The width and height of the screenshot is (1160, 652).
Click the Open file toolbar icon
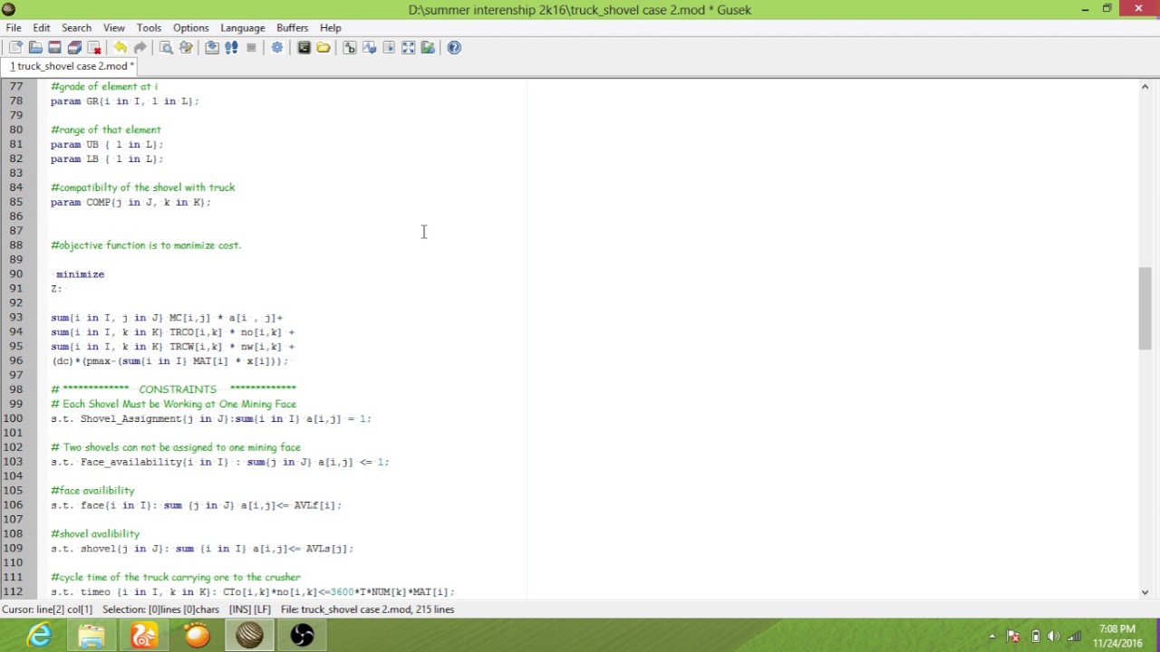point(35,48)
